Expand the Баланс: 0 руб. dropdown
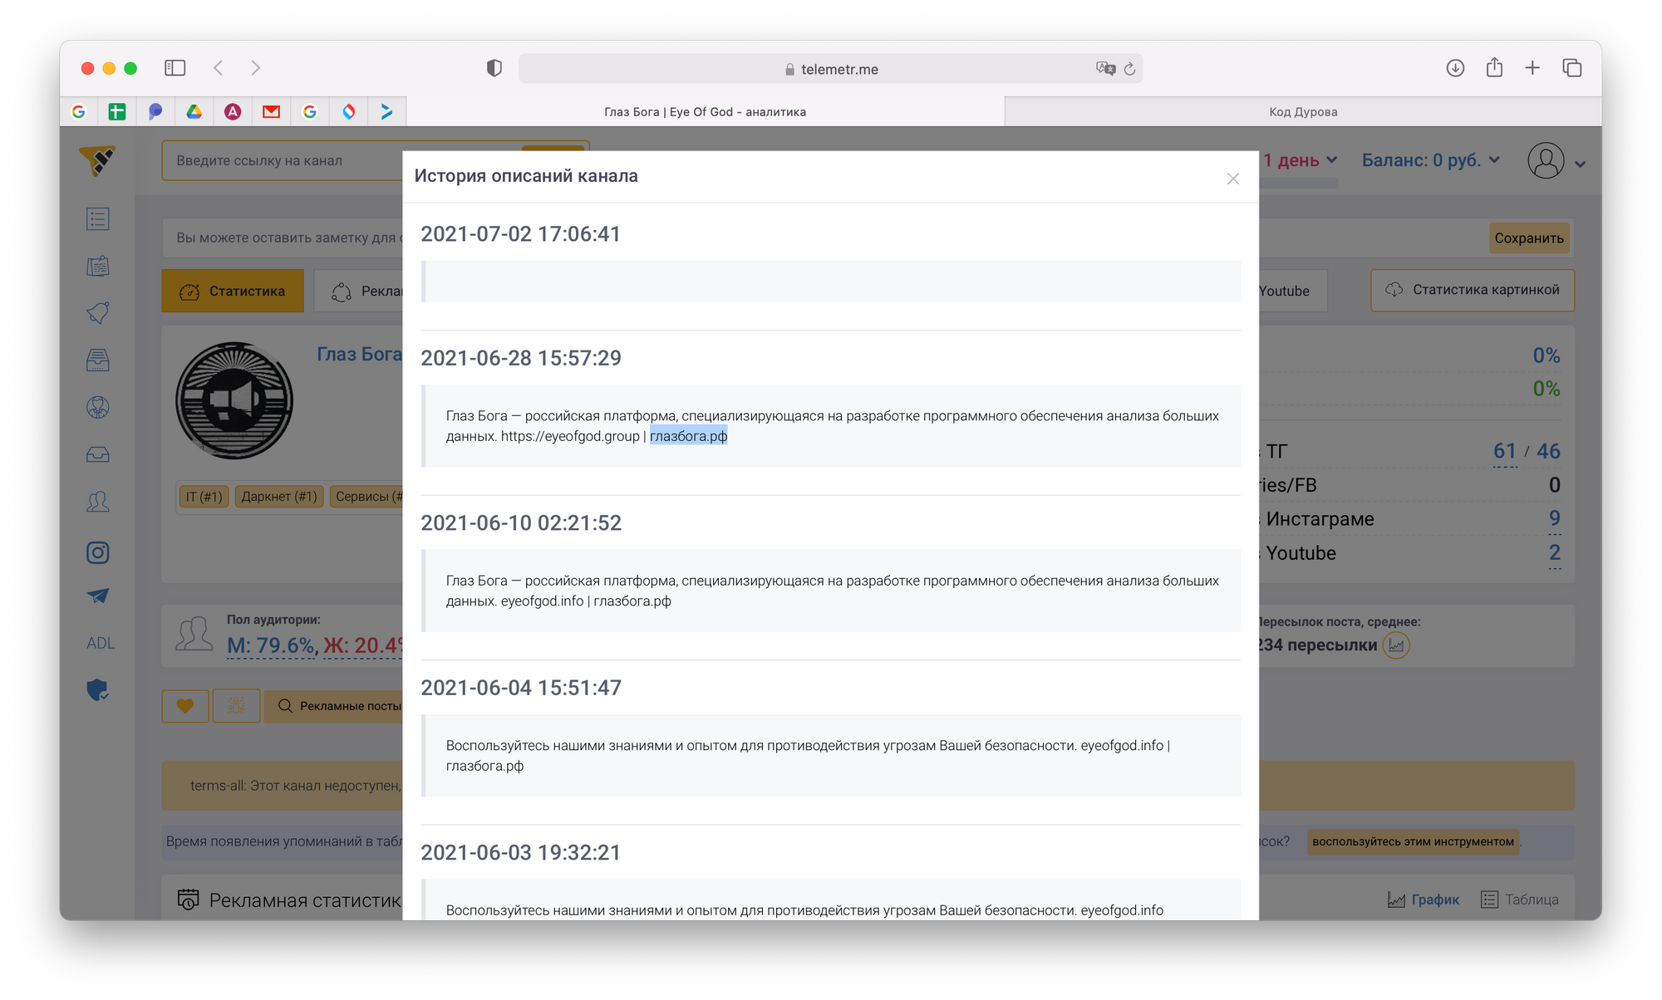The width and height of the screenshot is (1662, 1000). [x=1430, y=160]
